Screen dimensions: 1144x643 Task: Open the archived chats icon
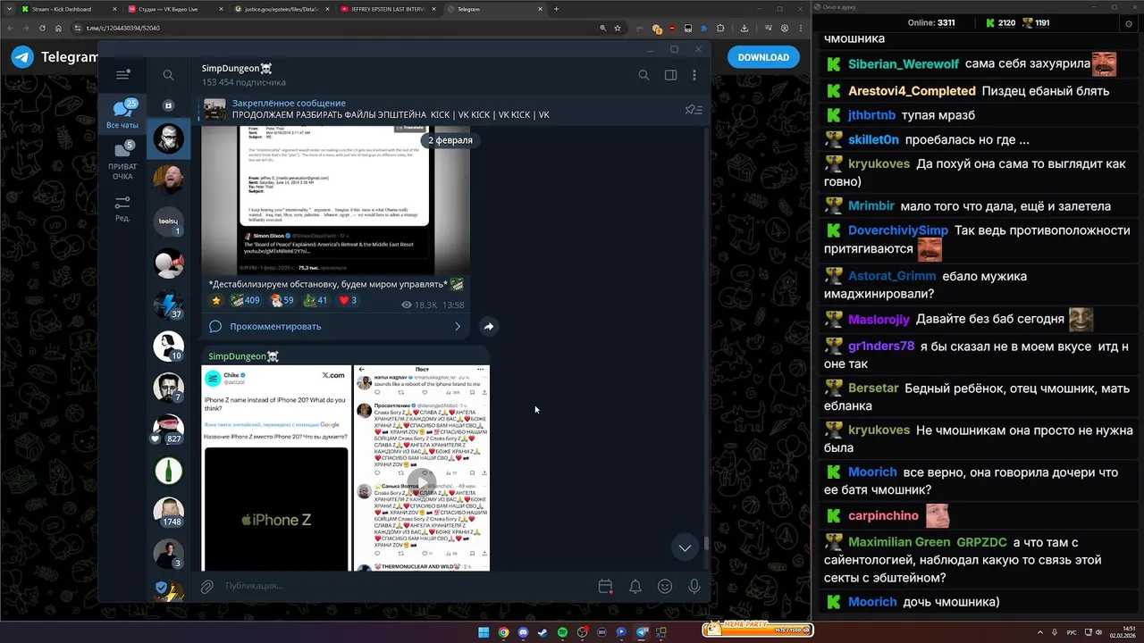[x=168, y=105]
